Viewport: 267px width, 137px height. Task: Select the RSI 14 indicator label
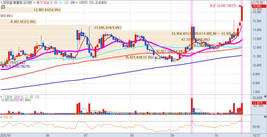[x=7, y=117]
